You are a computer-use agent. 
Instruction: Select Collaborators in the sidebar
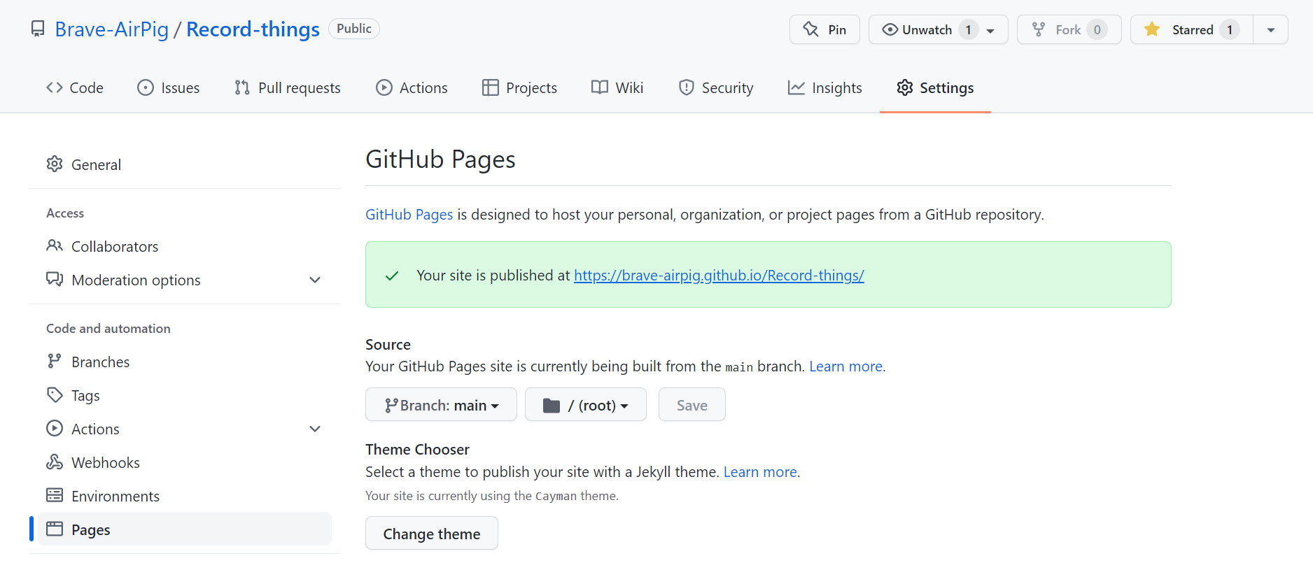click(x=185, y=246)
